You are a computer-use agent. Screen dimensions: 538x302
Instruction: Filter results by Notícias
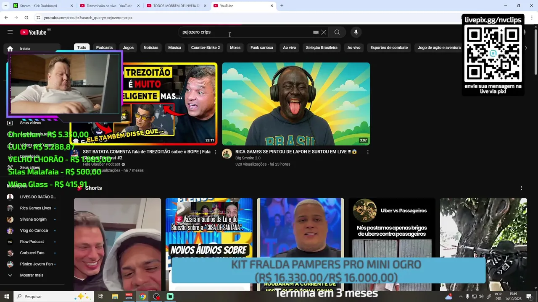point(151,47)
